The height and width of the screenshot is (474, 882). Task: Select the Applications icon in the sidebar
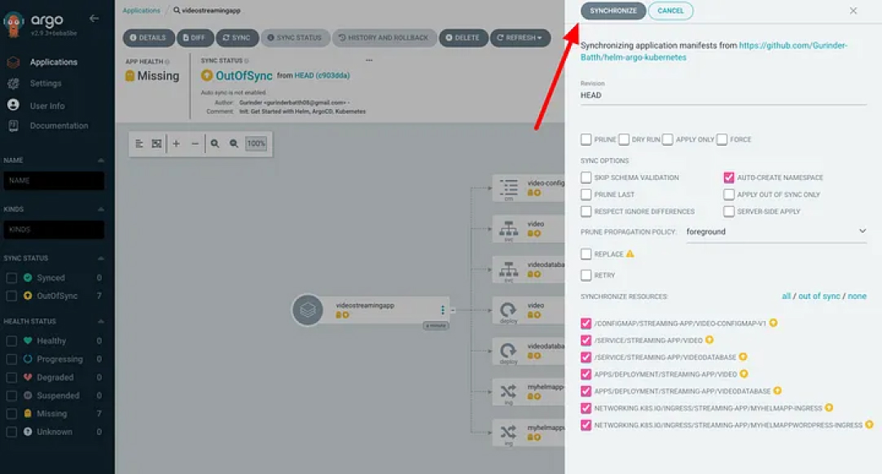tap(13, 61)
